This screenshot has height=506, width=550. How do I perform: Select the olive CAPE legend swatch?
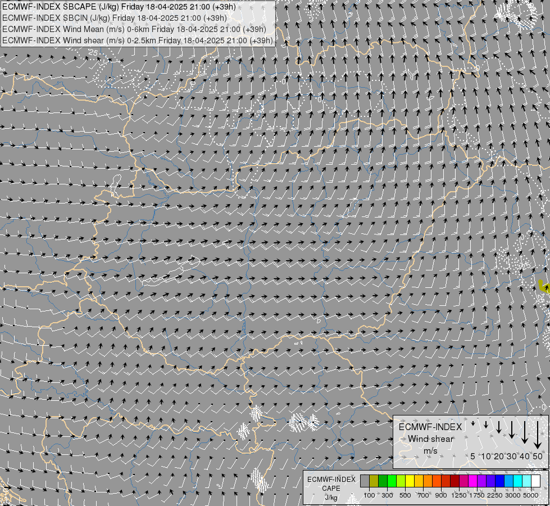tap(374, 481)
